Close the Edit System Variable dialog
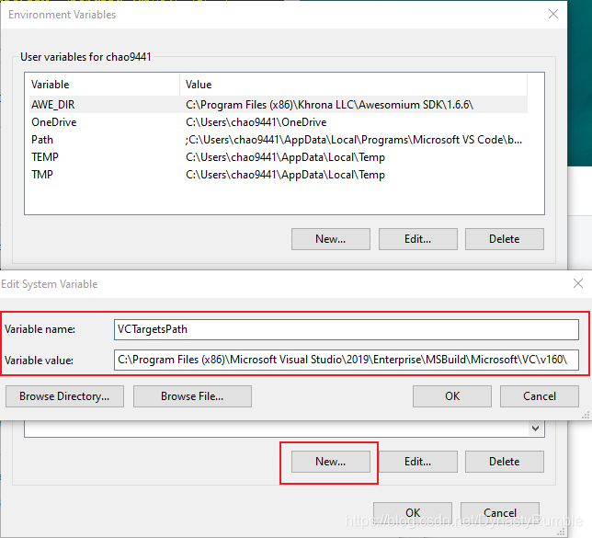Viewport: 592px width, 538px height. pyautogui.click(x=578, y=283)
